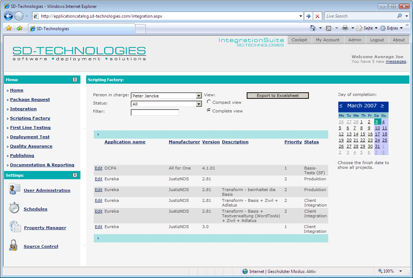Screen dimensions: 413x278
Task: Open the Status dropdown
Action: [x=199, y=104]
